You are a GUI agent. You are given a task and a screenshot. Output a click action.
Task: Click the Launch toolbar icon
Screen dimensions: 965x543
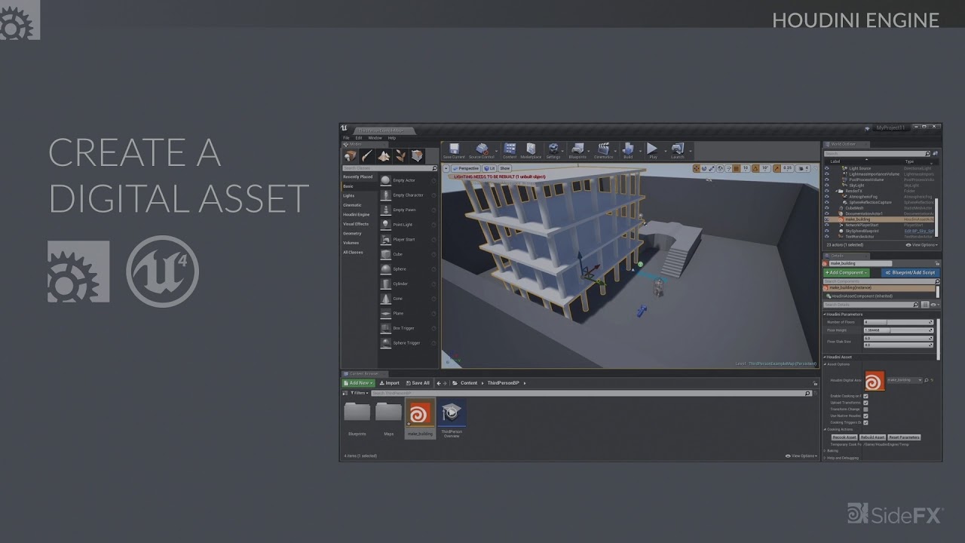pos(678,149)
